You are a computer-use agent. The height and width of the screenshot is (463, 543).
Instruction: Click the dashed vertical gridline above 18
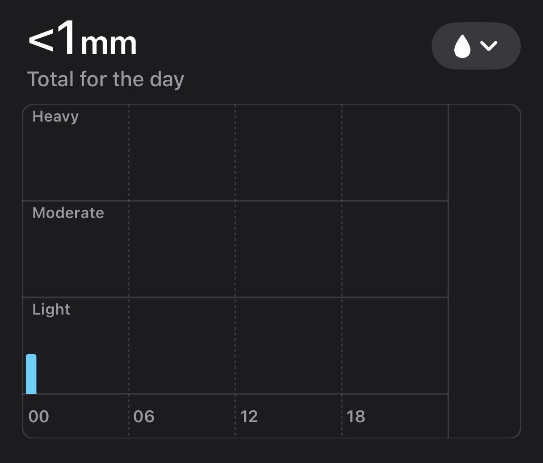pos(342,251)
